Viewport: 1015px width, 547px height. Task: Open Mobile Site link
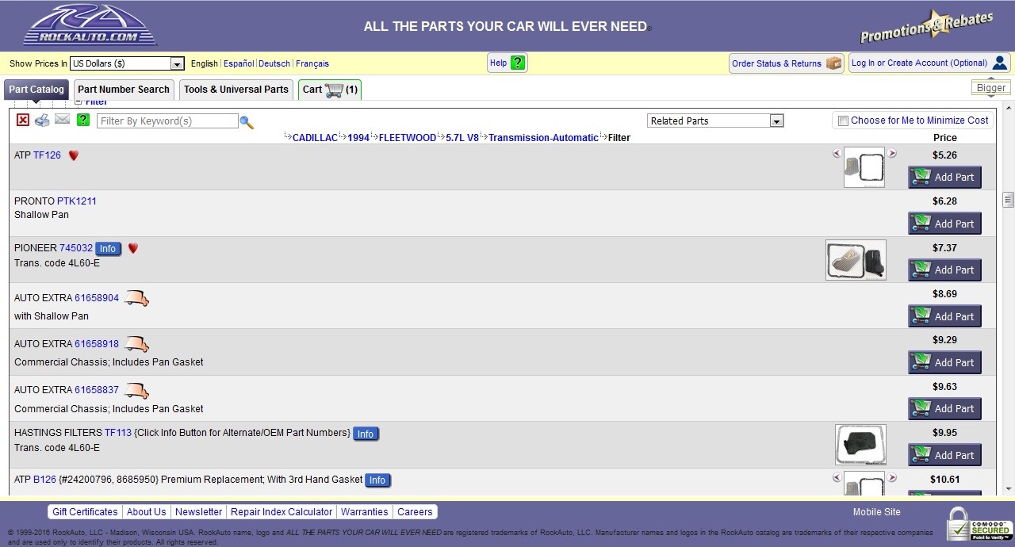pyautogui.click(x=877, y=512)
